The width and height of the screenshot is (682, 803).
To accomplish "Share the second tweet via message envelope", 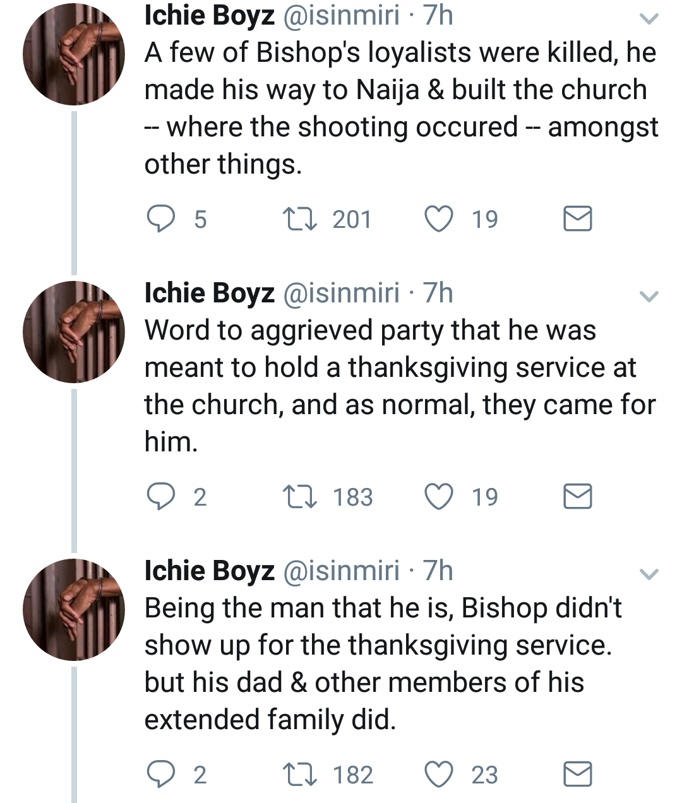I will 577,497.
